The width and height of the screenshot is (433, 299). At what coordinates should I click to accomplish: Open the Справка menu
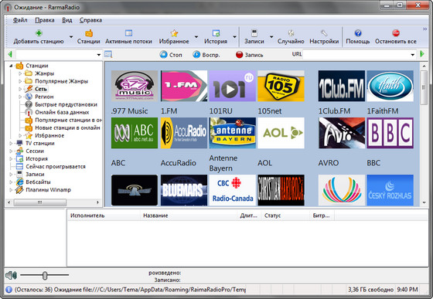point(91,20)
